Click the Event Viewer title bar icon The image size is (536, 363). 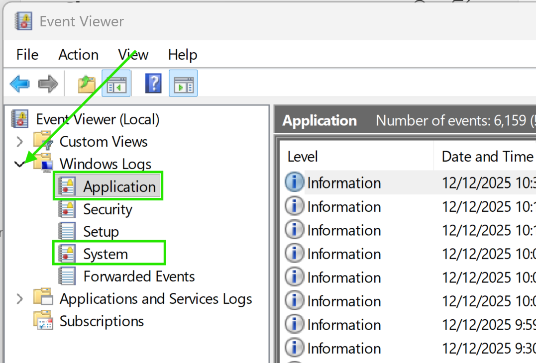pos(23,21)
